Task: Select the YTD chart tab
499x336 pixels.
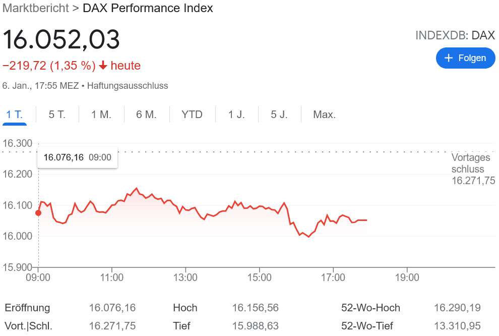Action: click(192, 115)
